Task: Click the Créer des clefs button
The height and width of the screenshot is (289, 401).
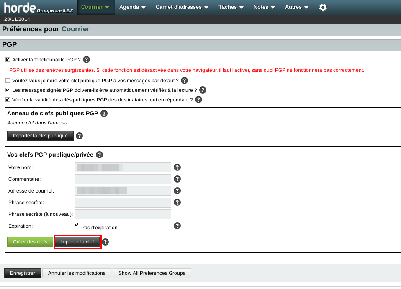Action: pyautogui.click(x=30, y=242)
